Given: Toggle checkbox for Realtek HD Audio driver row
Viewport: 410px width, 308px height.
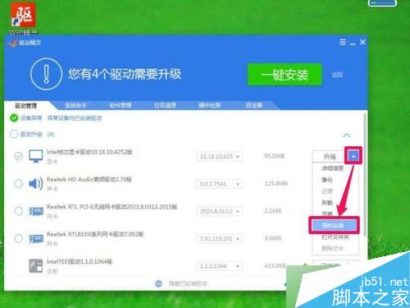Looking at the screenshot, I should [x=18, y=183].
